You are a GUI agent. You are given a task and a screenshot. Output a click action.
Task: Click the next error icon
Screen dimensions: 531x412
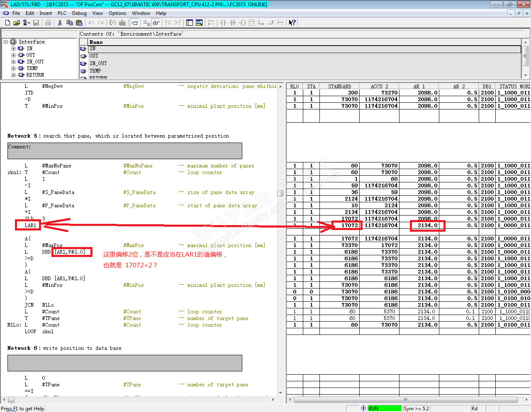[x=177, y=23]
